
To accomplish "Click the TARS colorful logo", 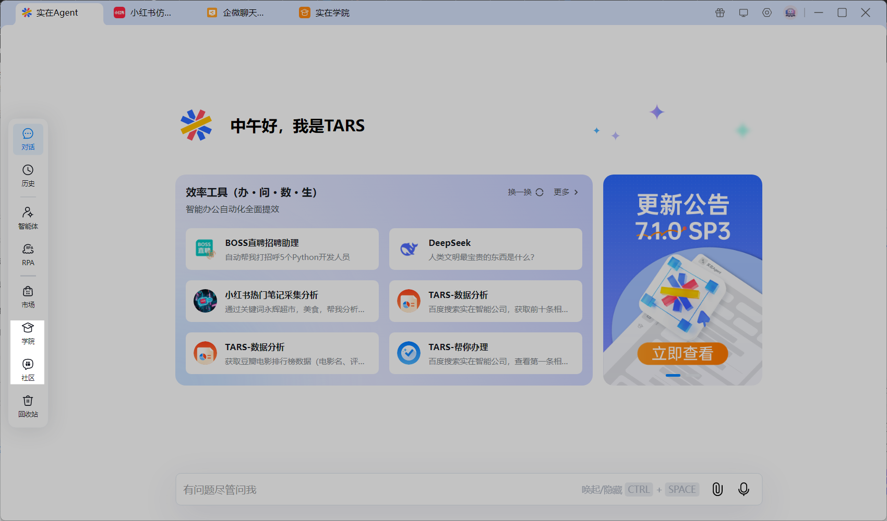I will (x=196, y=125).
